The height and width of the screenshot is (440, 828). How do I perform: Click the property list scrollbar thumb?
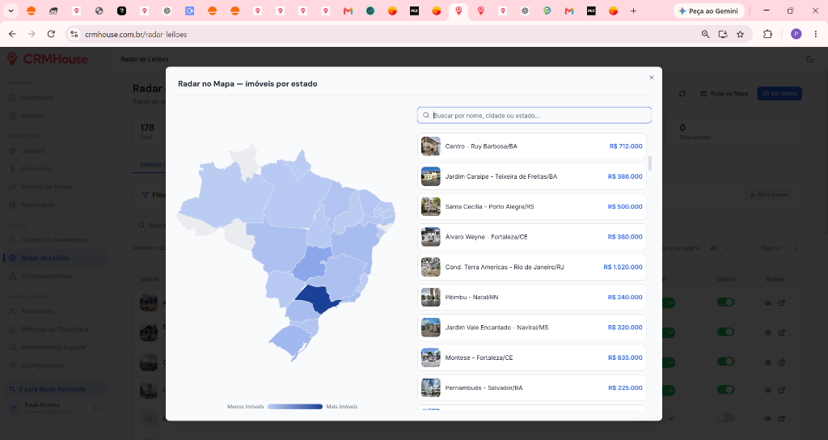(x=649, y=163)
